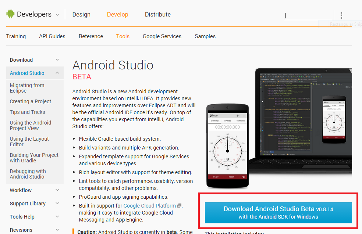This screenshot has height=234, width=362.
Task: Switch to the Design tab
Action: point(81,14)
